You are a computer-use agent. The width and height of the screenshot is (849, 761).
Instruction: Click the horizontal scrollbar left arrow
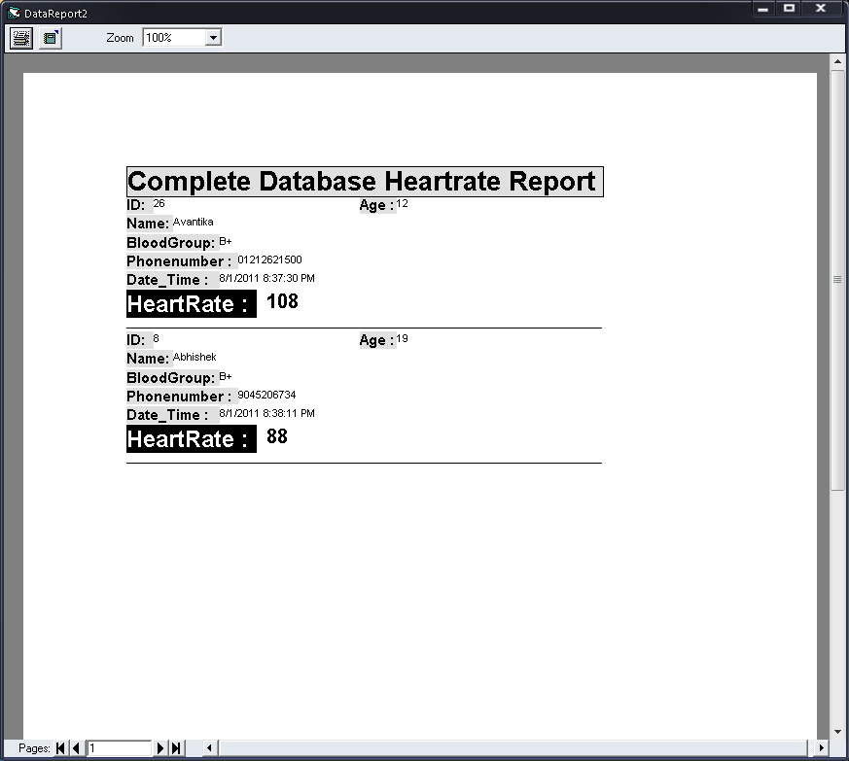(209, 748)
